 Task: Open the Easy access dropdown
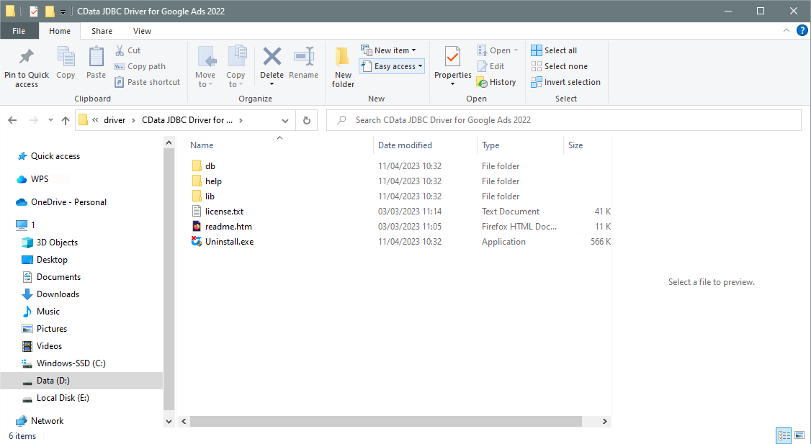392,66
